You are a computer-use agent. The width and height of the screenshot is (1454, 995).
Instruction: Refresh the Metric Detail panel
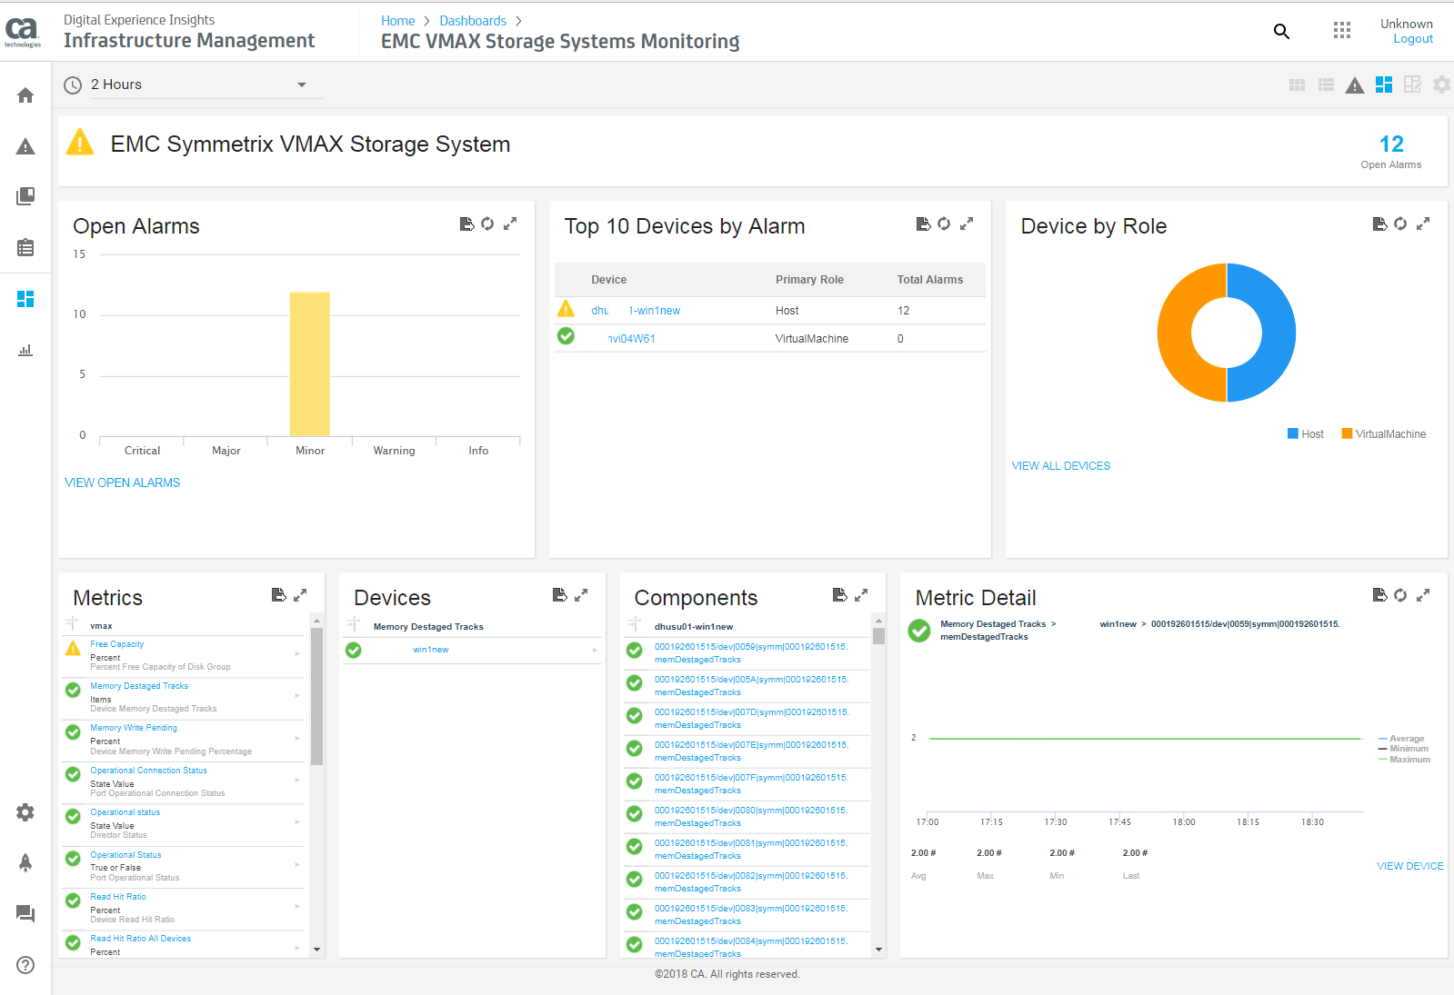pos(1400,595)
